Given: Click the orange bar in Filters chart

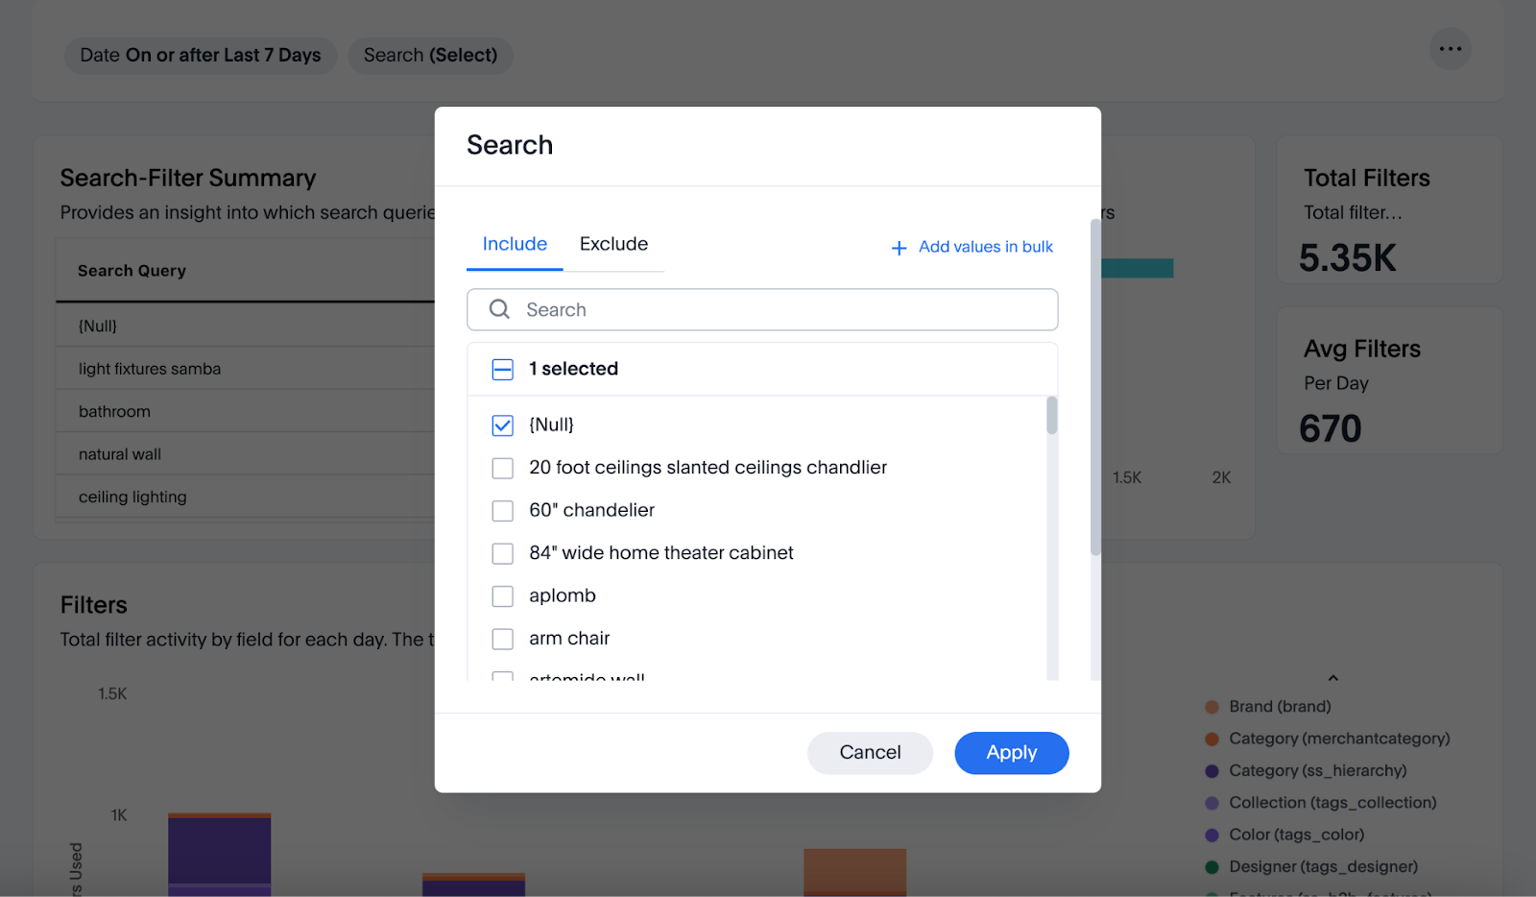Looking at the screenshot, I should [x=854, y=872].
